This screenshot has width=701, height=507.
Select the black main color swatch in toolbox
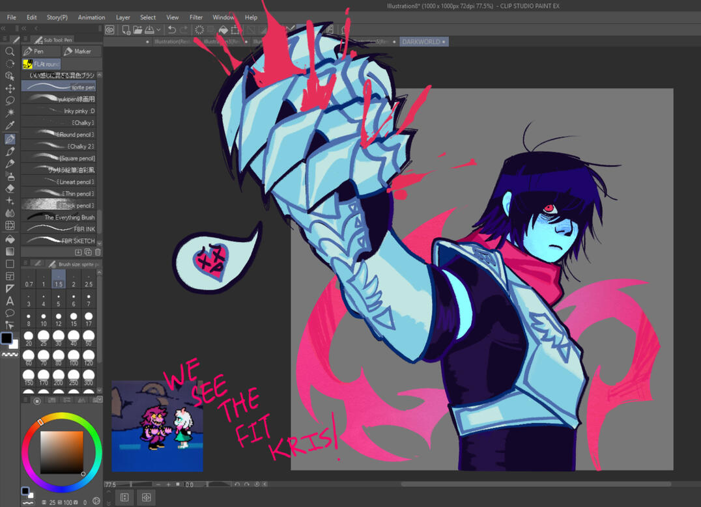(x=7, y=338)
